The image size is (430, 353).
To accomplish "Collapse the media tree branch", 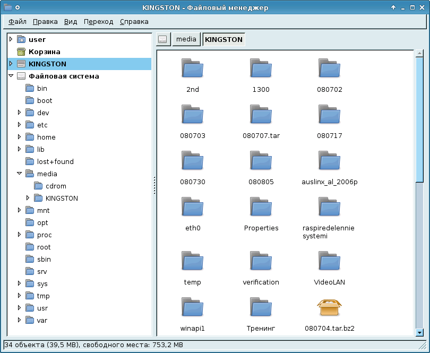I will 20,173.
